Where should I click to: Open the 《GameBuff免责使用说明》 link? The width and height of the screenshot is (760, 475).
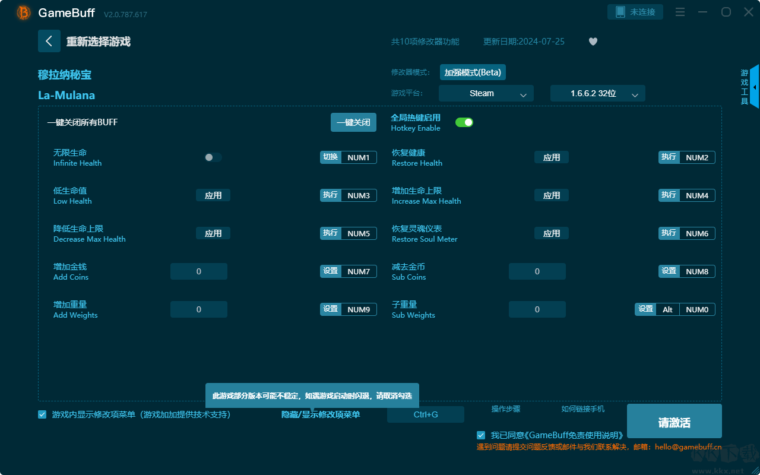point(574,435)
